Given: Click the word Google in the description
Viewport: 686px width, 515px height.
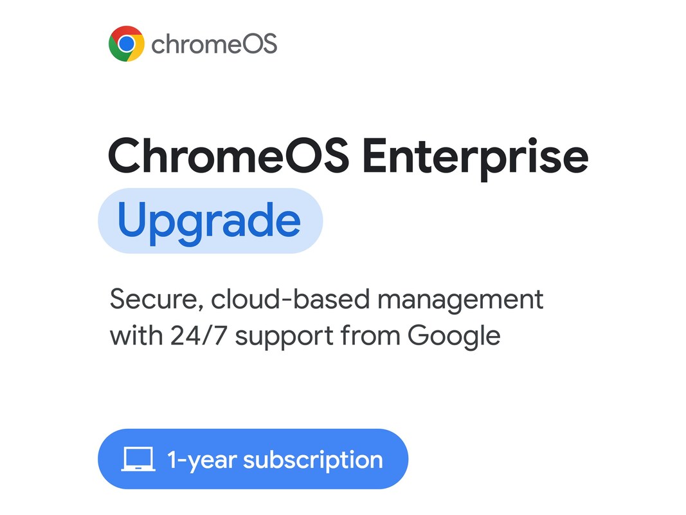Looking at the screenshot, I should coord(454,335).
